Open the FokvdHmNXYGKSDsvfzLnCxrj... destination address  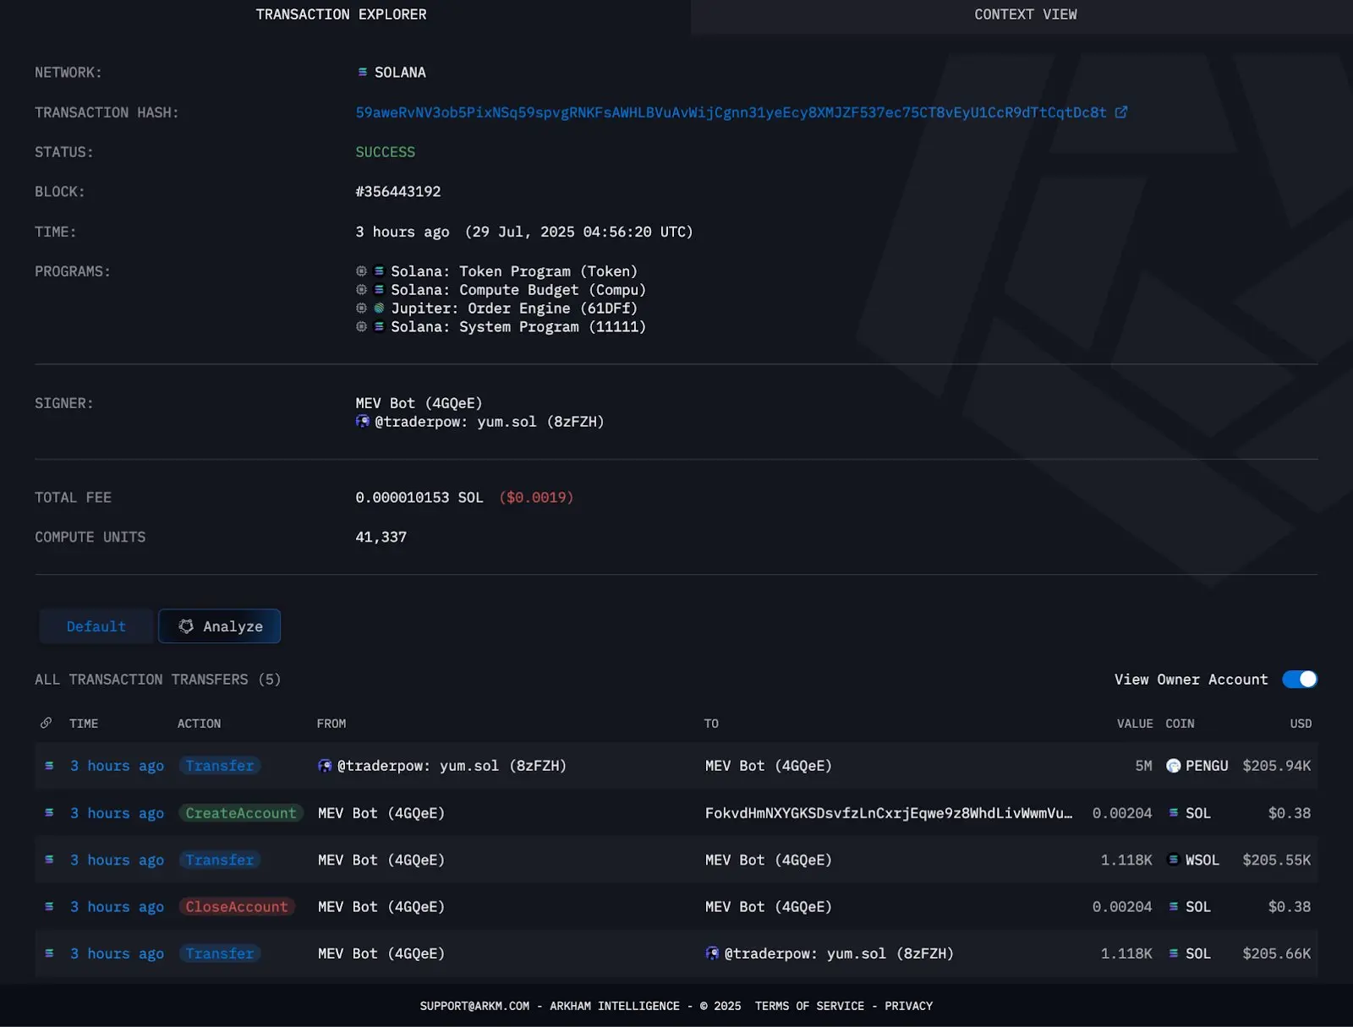pos(889,813)
